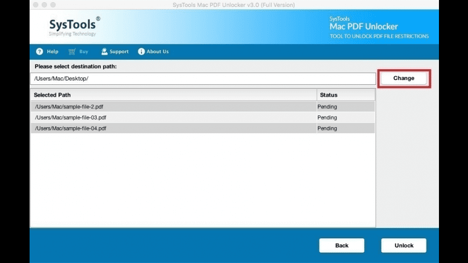Click Pending status of sample-file-04.pdf
This screenshot has width=468, height=263.
327,128
